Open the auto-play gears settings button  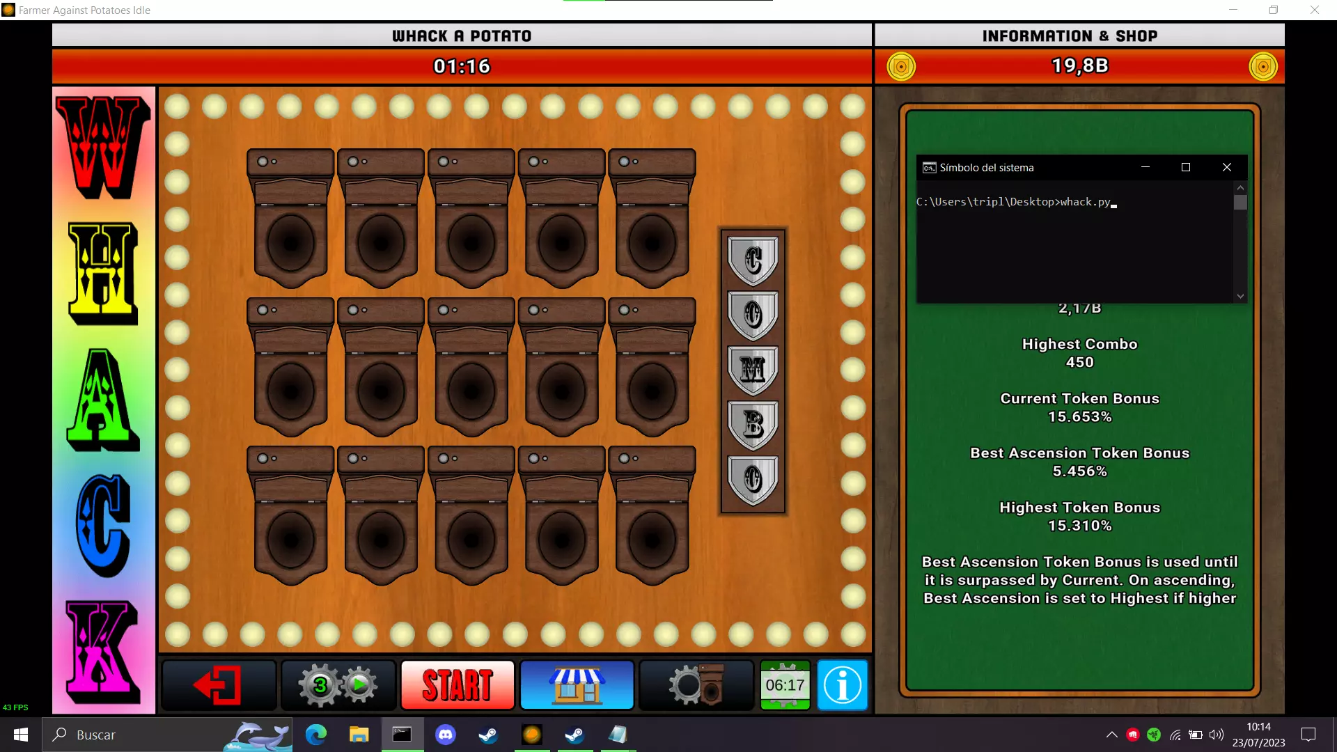338,685
